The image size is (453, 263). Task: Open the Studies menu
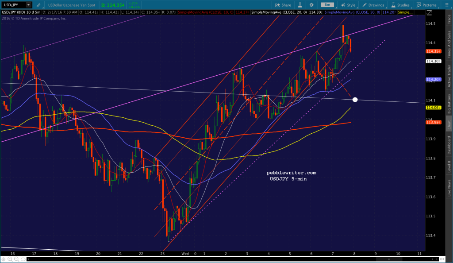click(400, 5)
